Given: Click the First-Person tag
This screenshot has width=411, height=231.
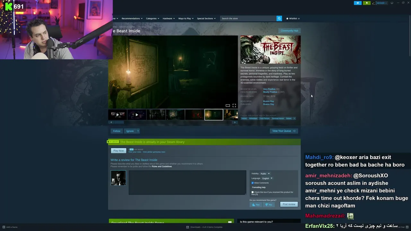Looking at the screenshot, I should point(265,118).
